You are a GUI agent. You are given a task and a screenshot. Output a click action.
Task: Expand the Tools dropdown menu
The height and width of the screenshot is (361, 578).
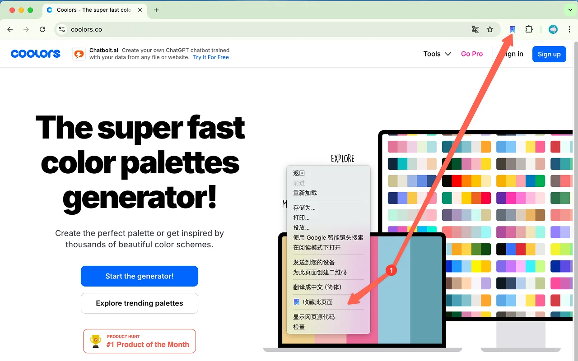pyautogui.click(x=437, y=54)
